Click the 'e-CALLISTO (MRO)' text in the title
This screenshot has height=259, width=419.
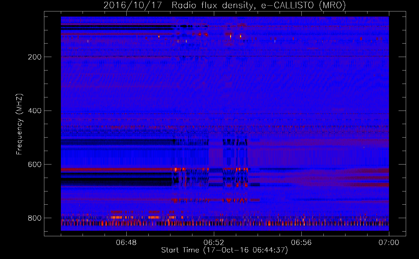(x=304, y=5)
